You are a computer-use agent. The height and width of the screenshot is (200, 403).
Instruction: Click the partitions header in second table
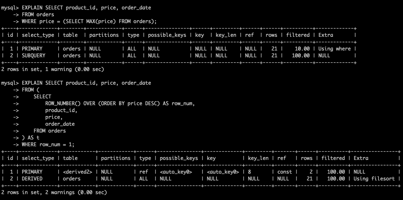coord(116,158)
